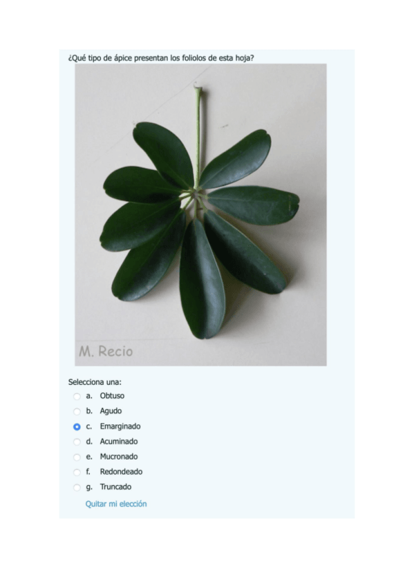The image size is (414, 586).
Task: Click the Quitar mi elección link
Action: (x=116, y=504)
